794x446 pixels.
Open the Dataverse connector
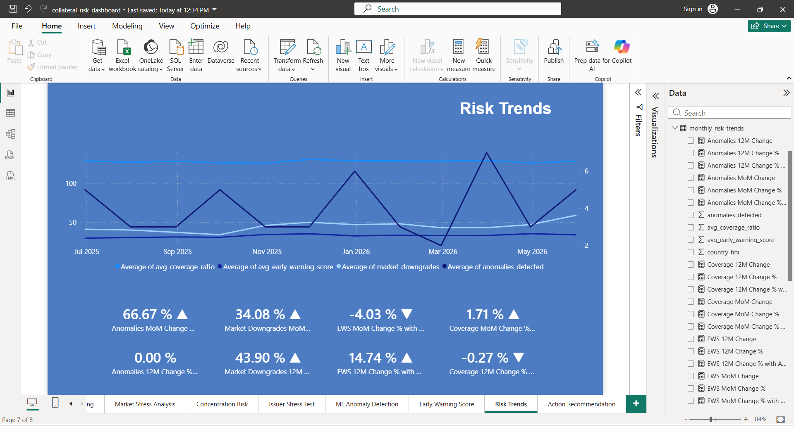coord(221,47)
